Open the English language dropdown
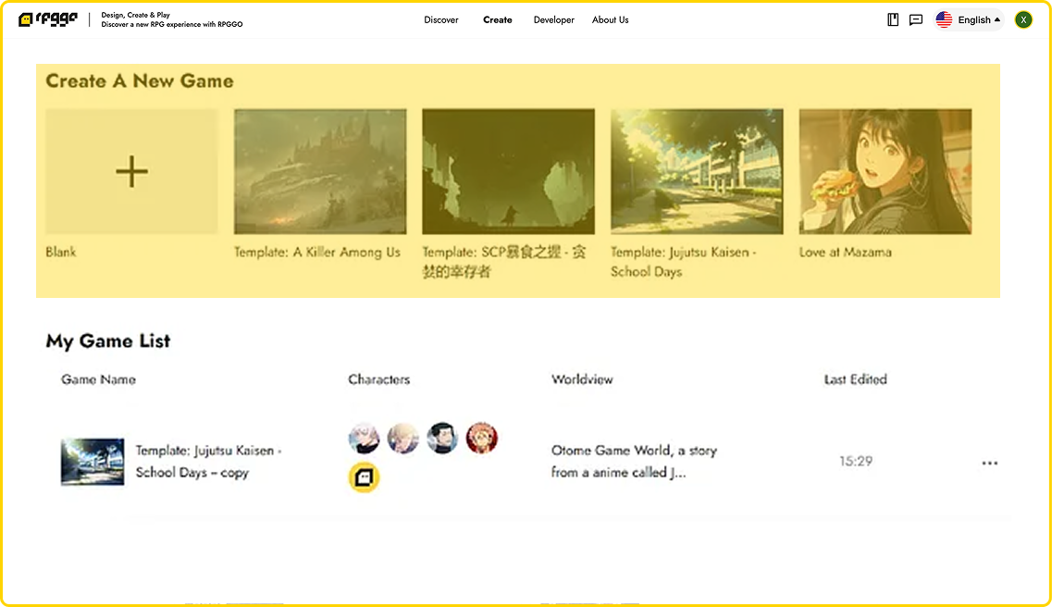The width and height of the screenshot is (1052, 607). click(x=968, y=19)
